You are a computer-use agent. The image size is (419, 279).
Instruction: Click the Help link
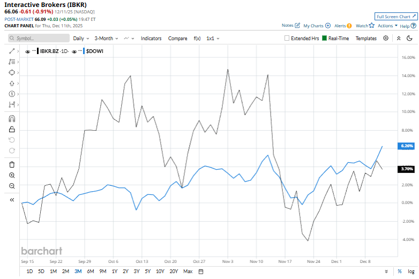click(405, 26)
